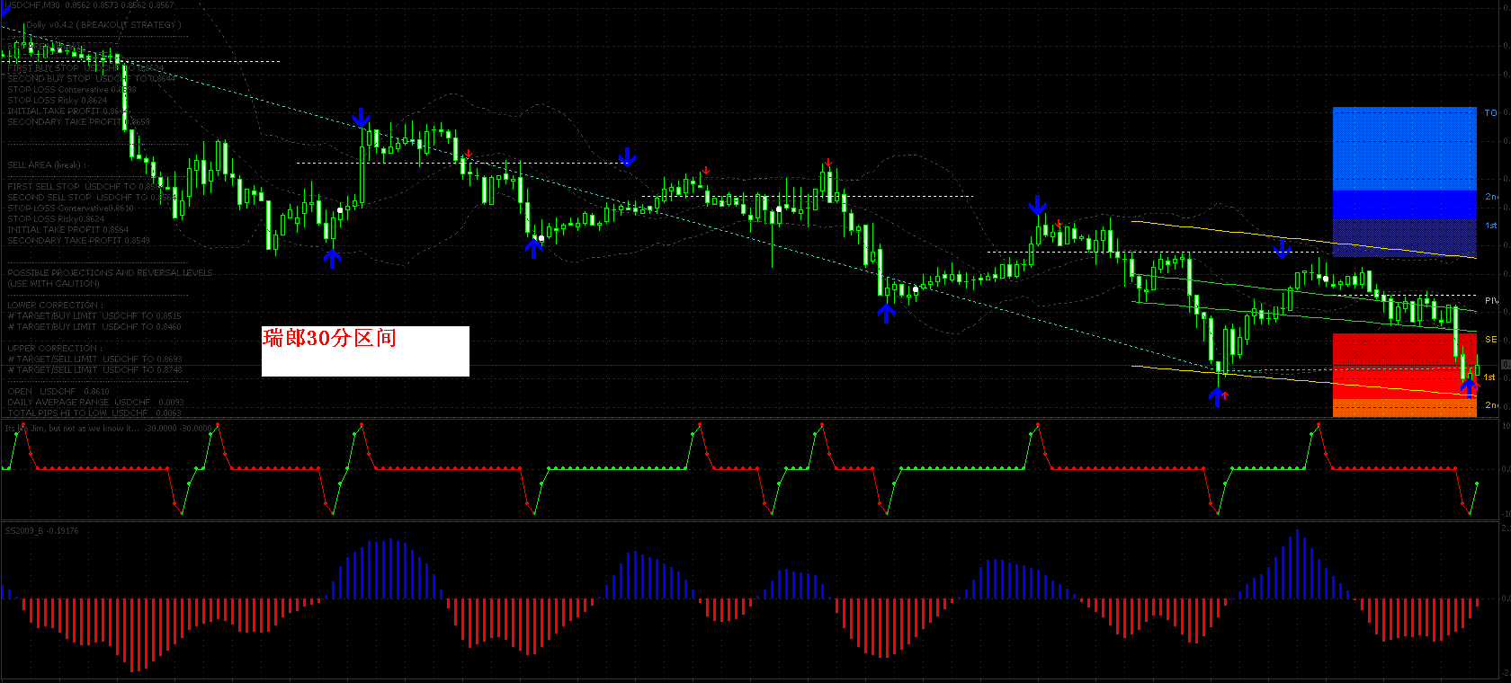Select the UPPER CORRECTION heading

[53, 349]
